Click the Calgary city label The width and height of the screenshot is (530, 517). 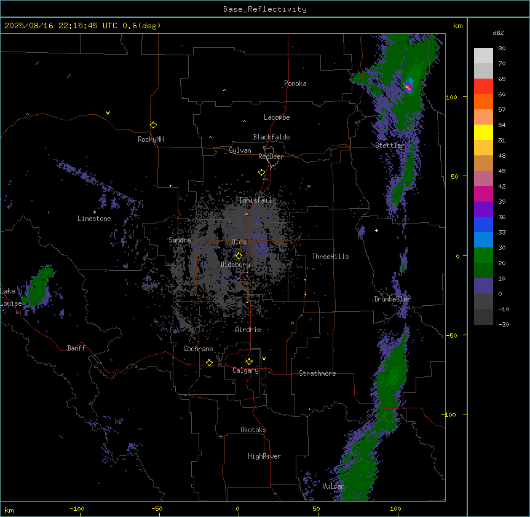tap(245, 370)
